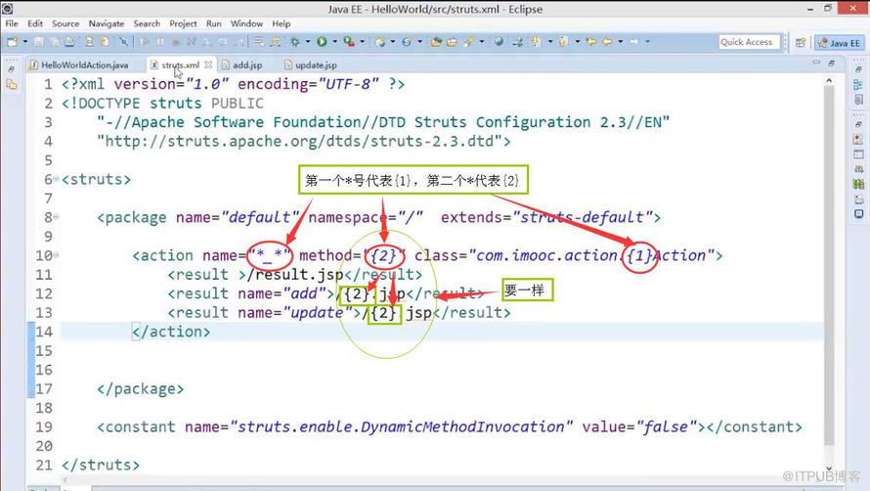Click the "</package>" text on line 17
870x491 pixels.
(x=141, y=389)
